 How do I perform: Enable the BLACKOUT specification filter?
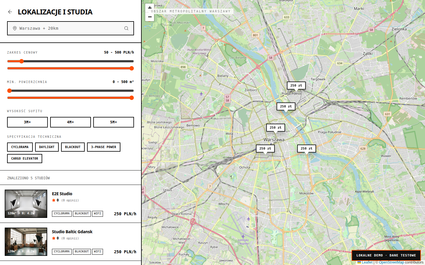[73, 147]
